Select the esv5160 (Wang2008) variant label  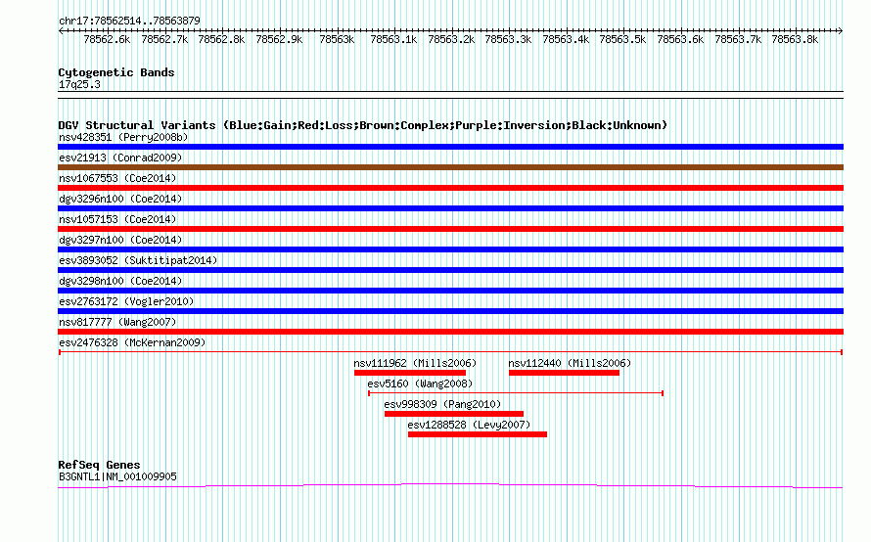pyautogui.click(x=420, y=384)
